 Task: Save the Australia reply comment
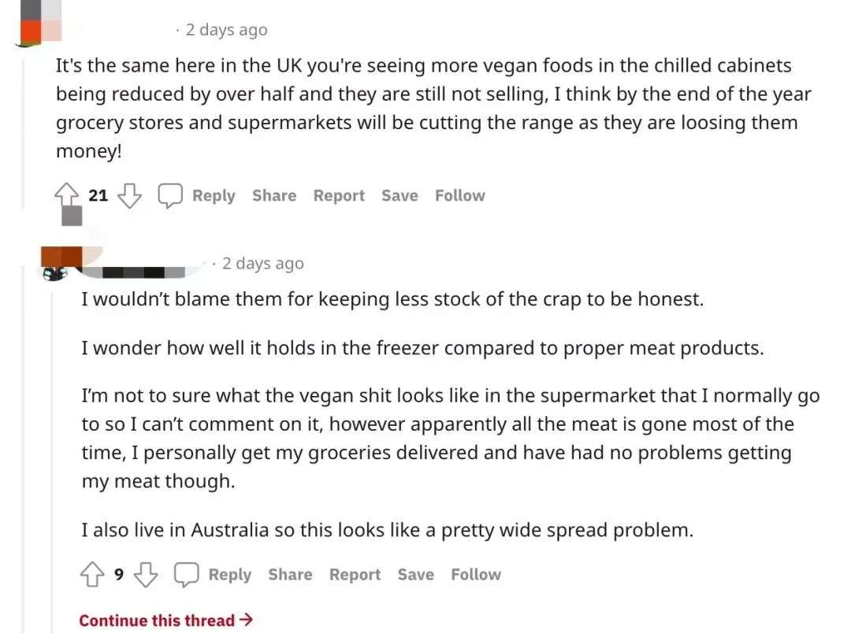point(415,575)
